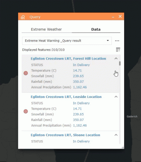Click the Goderich map label
The width and height of the screenshot is (141, 162).
point(132,116)
